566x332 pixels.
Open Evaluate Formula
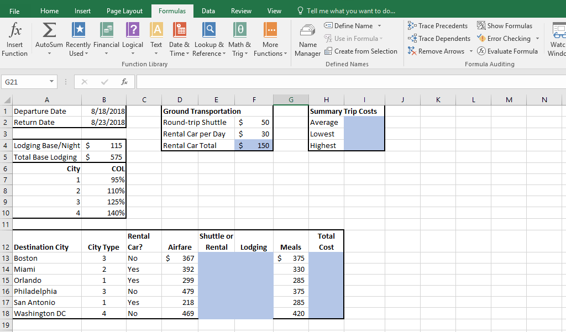coord(507,51)
